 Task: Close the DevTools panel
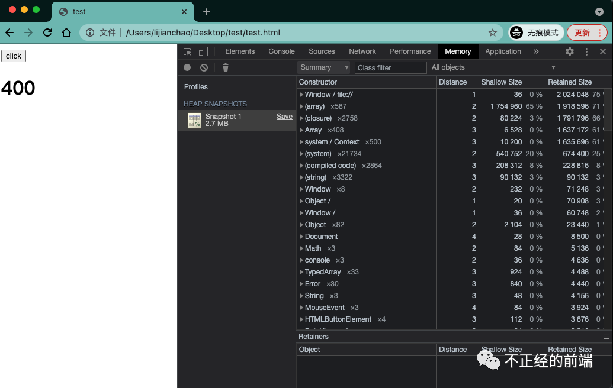603,51
